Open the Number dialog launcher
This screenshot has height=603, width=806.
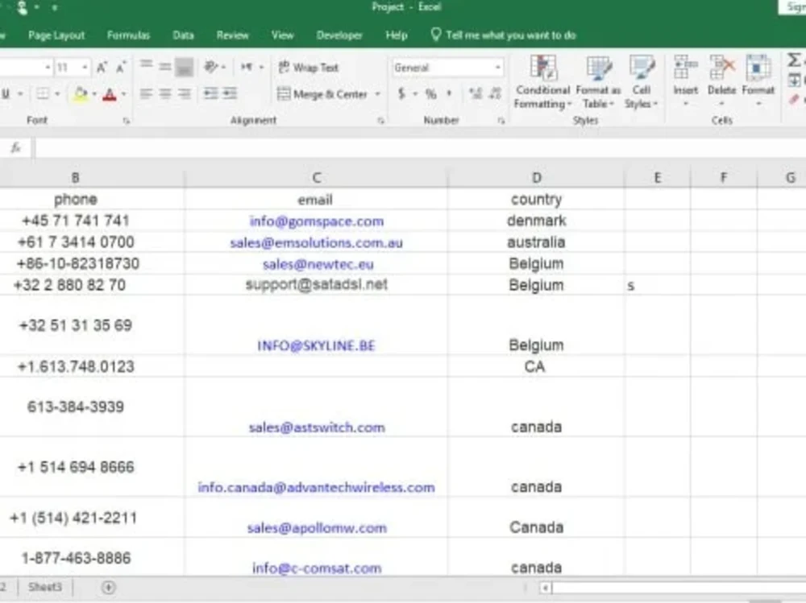pos(501,121)
